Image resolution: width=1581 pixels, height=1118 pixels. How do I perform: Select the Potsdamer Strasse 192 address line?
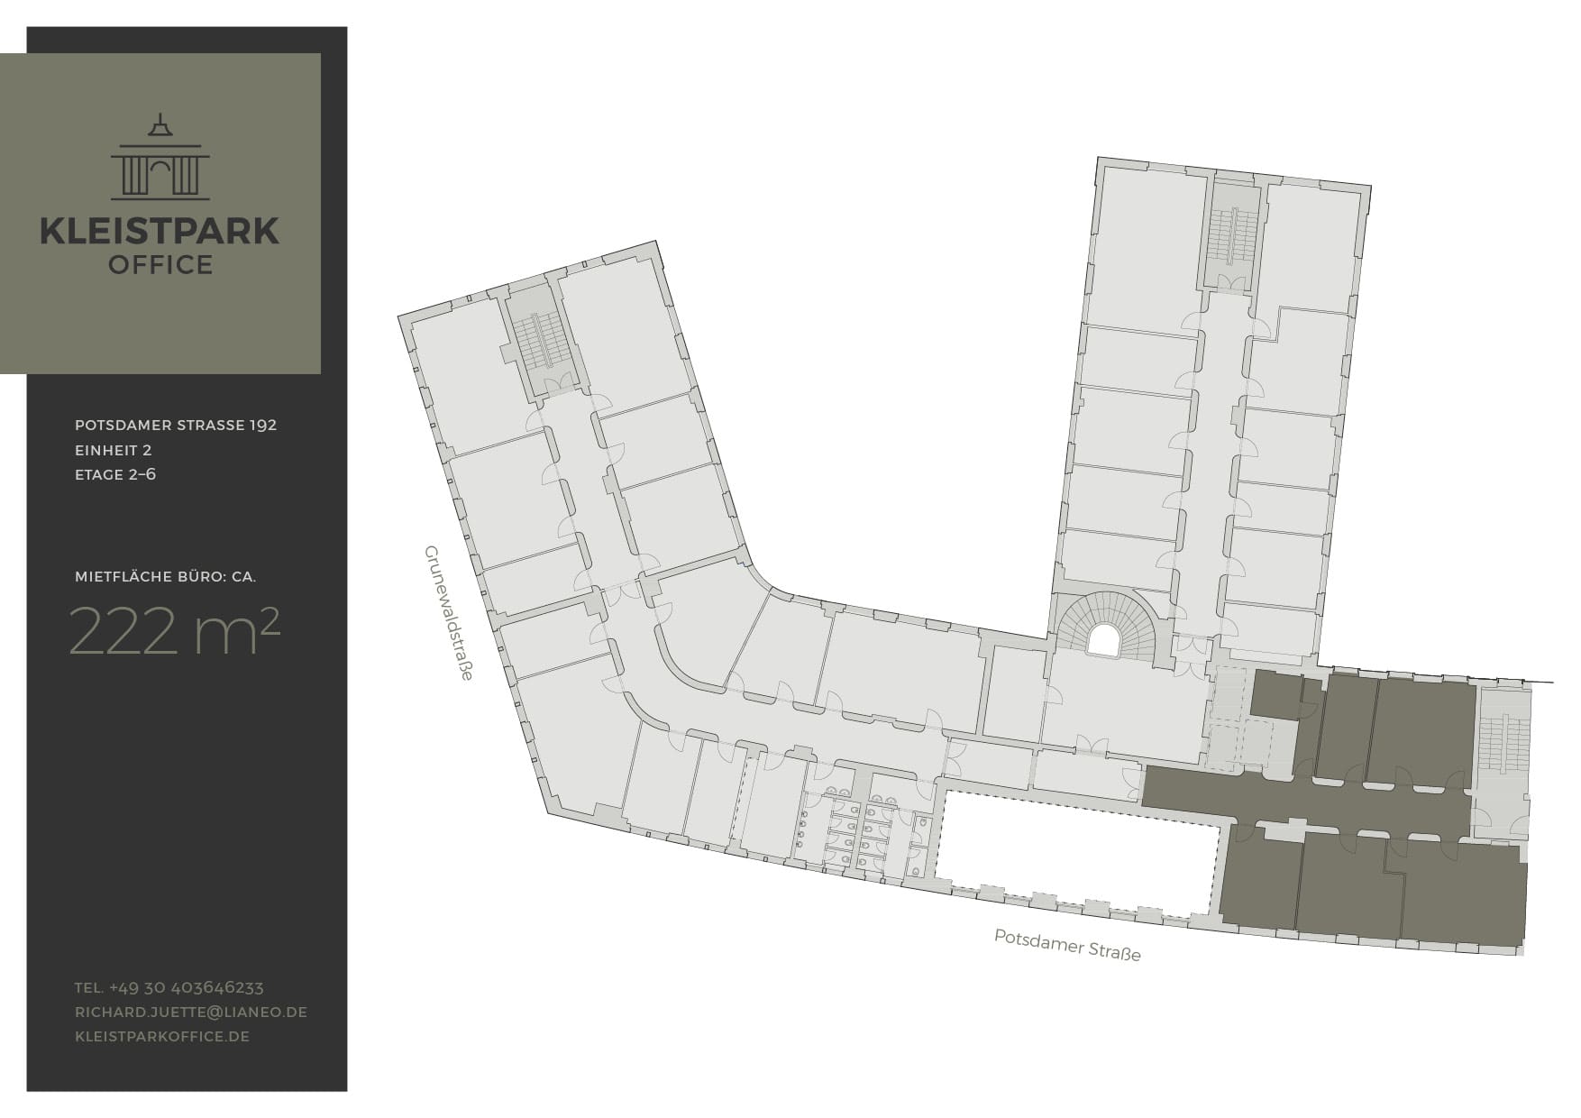coord(176,425)
